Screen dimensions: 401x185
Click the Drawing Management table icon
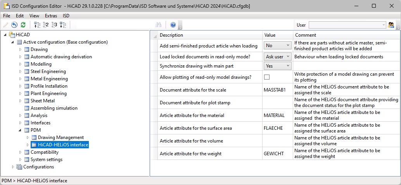pos(34,137)
